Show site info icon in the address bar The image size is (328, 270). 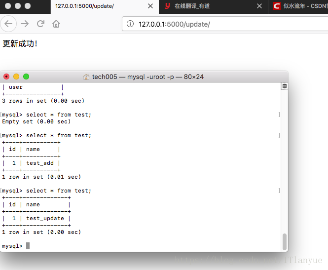pos(130,24)
